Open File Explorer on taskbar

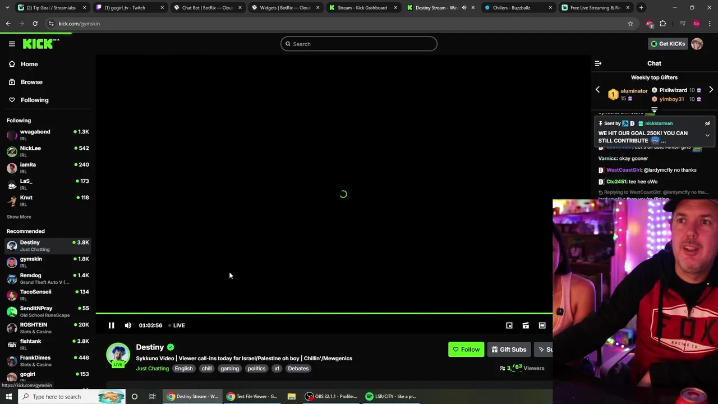coord(292,397)
